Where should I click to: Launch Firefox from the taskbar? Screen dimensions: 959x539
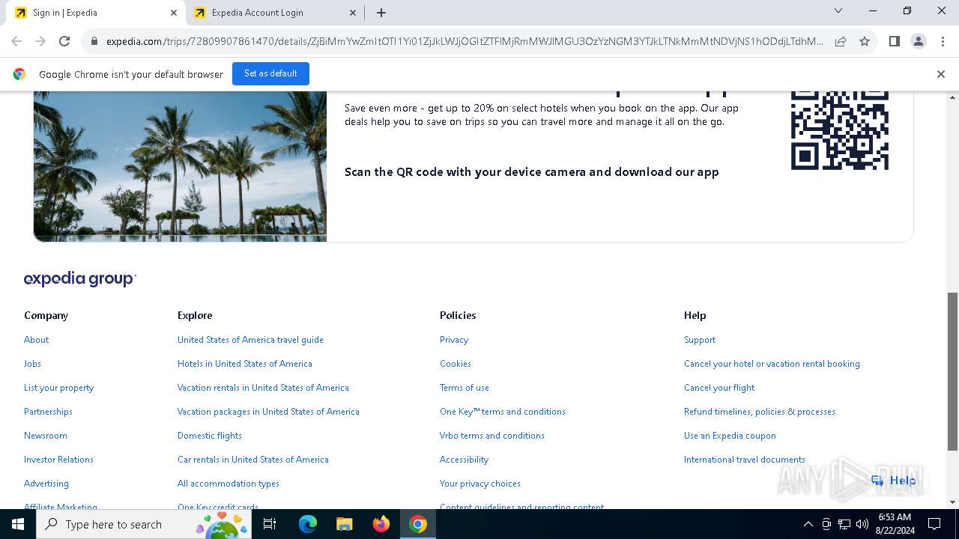(381, 524)
